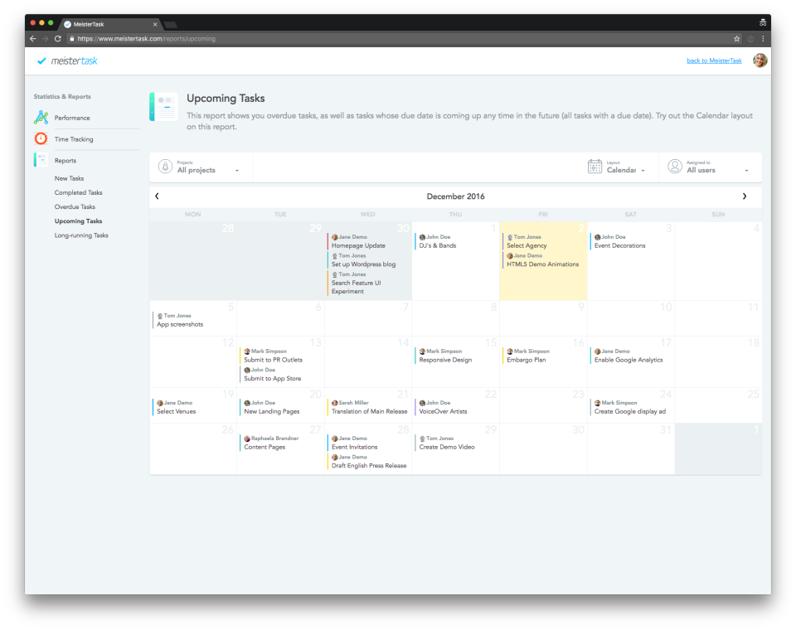Open the Submit to App Store task
Screen dimensions: 796x630
pos(273,379)
